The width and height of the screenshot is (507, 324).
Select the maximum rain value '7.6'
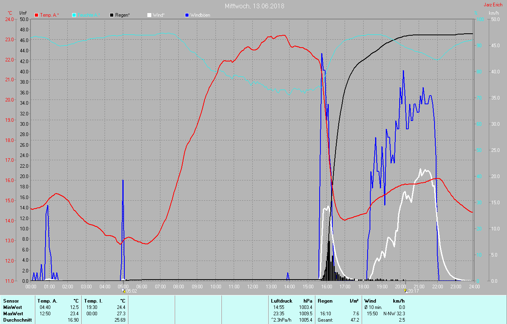(355, 314)
